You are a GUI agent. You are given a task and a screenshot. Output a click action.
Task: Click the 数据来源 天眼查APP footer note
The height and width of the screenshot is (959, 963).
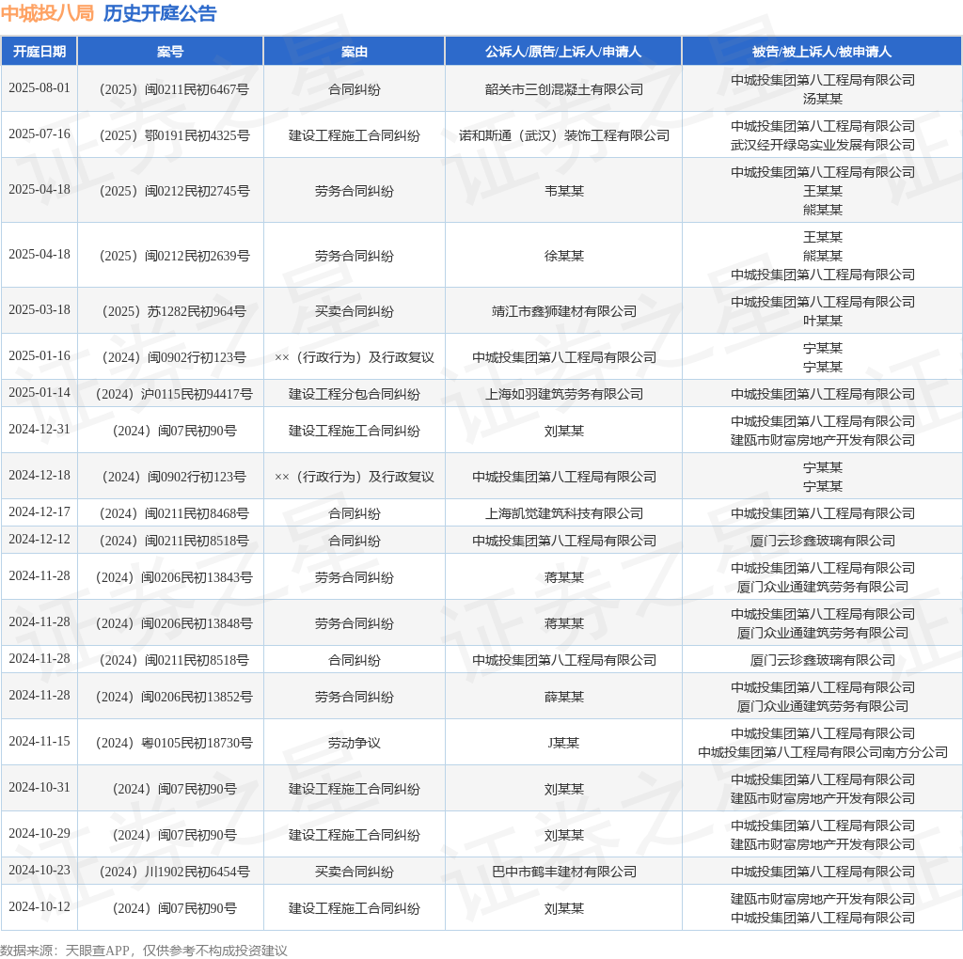tap(144, 951)
